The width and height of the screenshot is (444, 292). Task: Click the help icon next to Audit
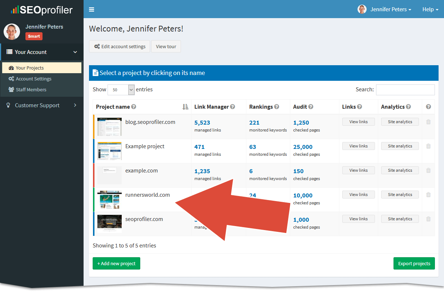(311, 107)
